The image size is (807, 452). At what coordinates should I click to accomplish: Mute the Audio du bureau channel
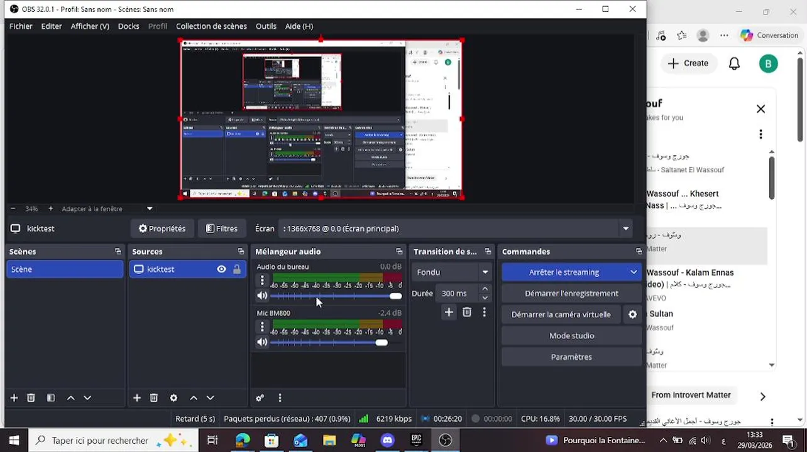click(x=262, y=296)
